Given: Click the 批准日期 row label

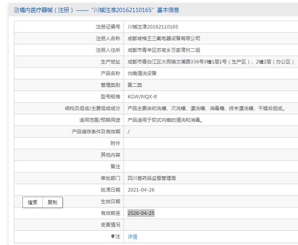Looking at the screenshot, I should [111, 190].
